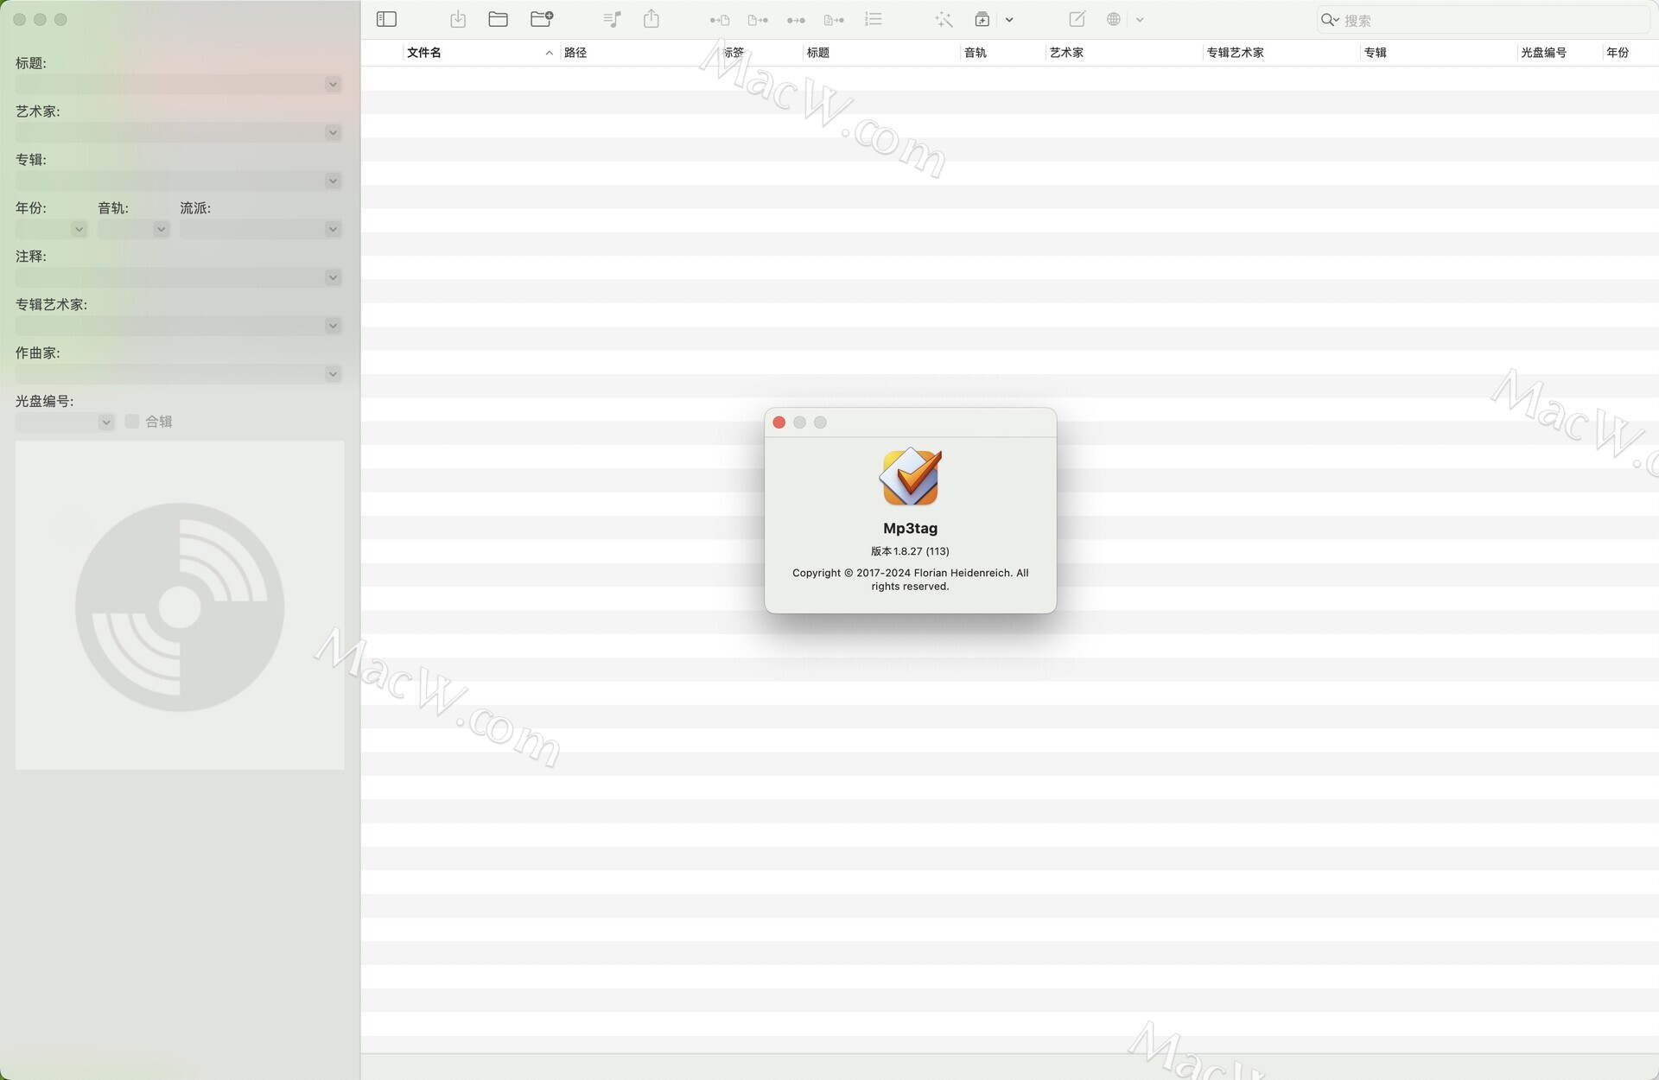1659x1080 pixels.
Task: Click the album cover art placeholder
Action: coord(180,606)
